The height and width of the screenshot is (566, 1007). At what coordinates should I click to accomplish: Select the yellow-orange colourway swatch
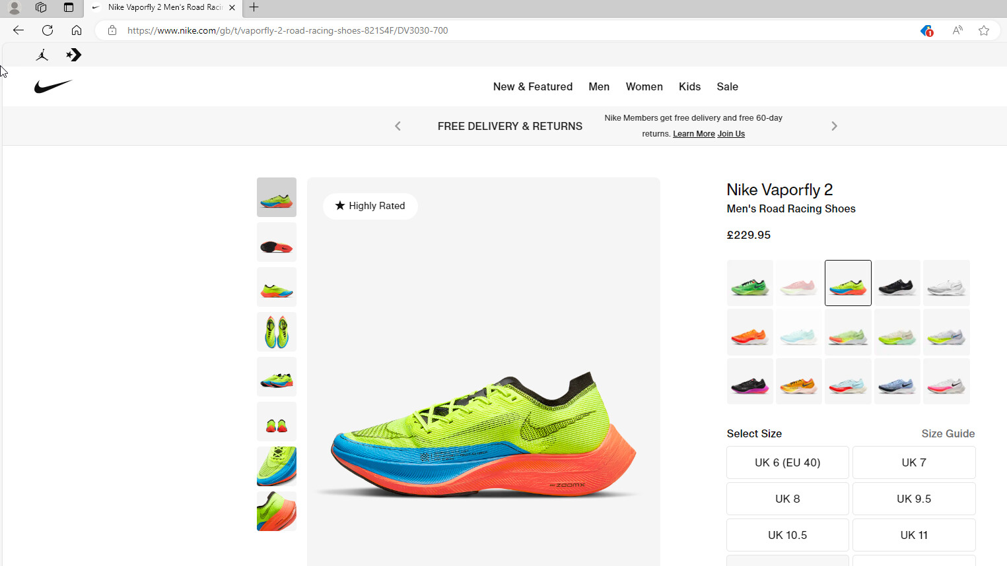[x=799, y=381]
